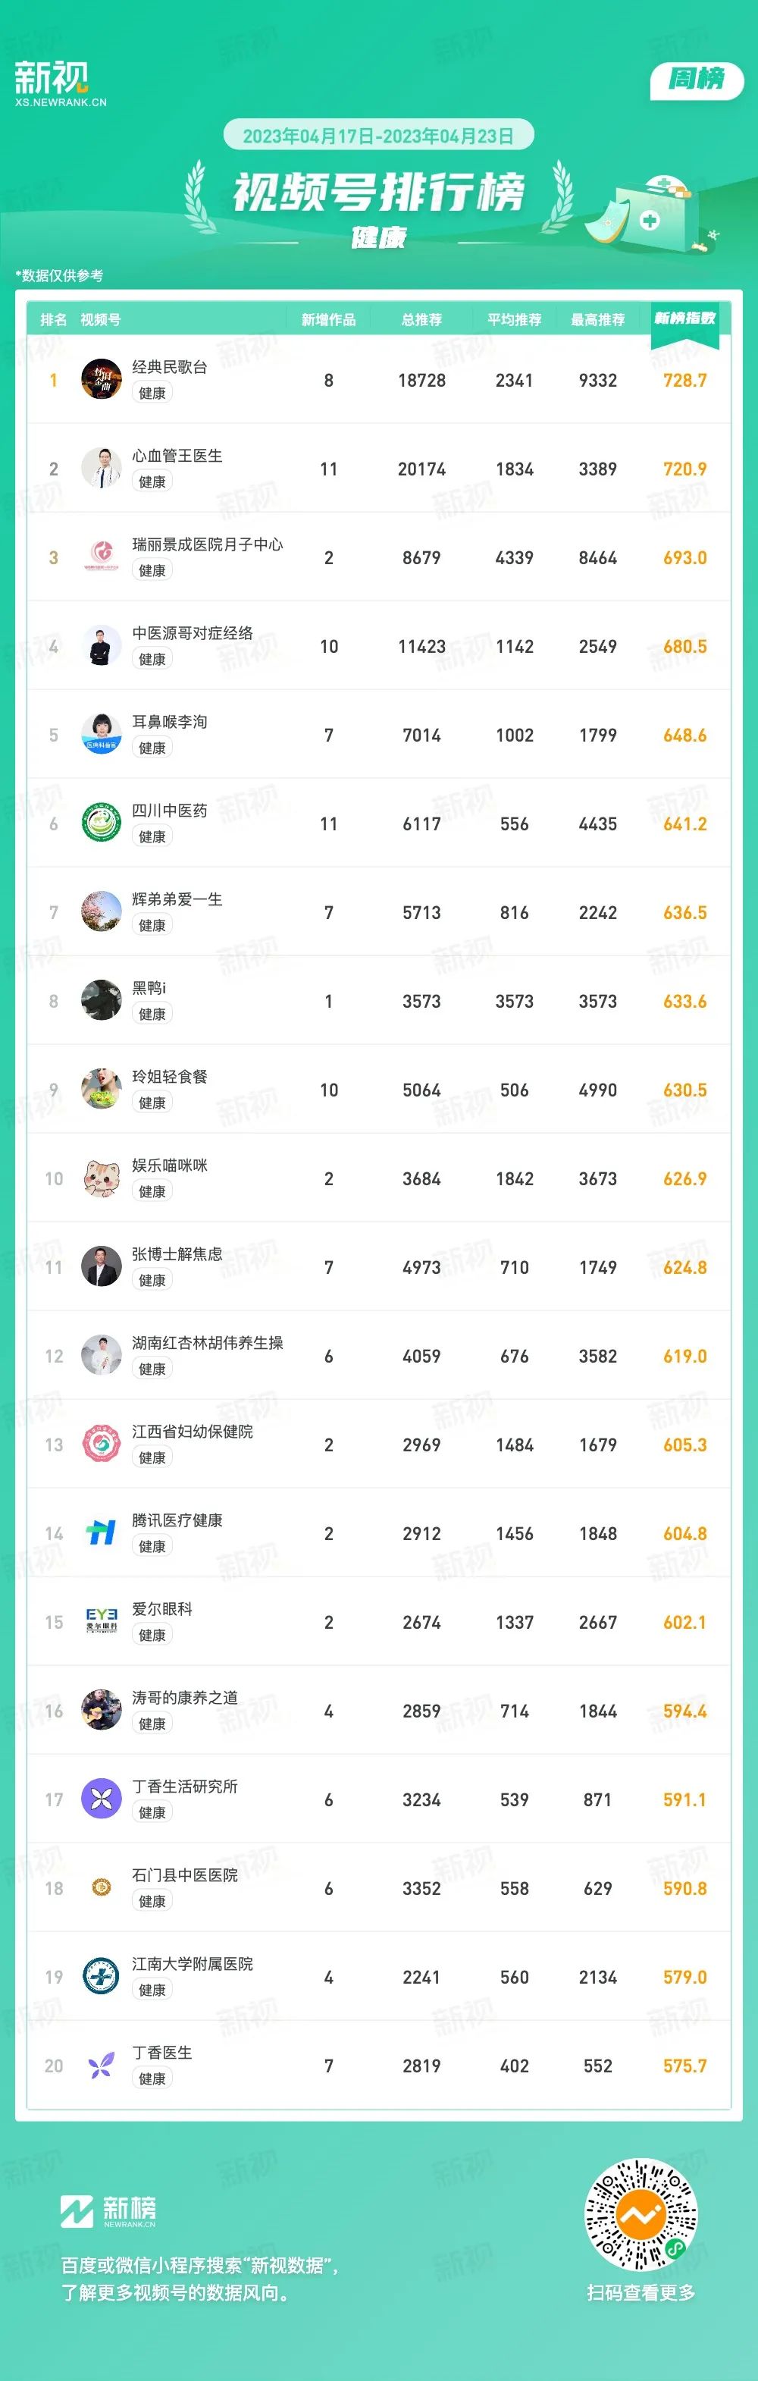
Task: Open 腾讯医疗健康 logo icon
Action: tap(102, 1532)
